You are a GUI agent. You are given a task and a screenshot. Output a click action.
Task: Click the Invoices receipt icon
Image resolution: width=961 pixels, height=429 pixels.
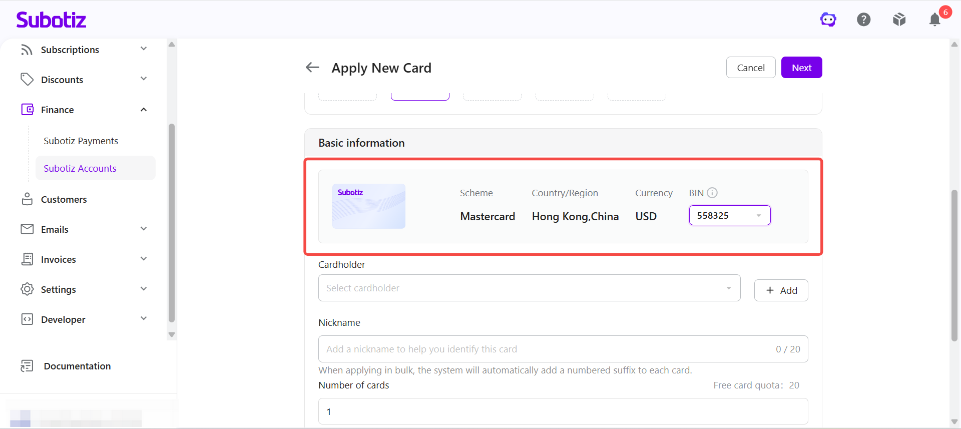coord(27,259)
